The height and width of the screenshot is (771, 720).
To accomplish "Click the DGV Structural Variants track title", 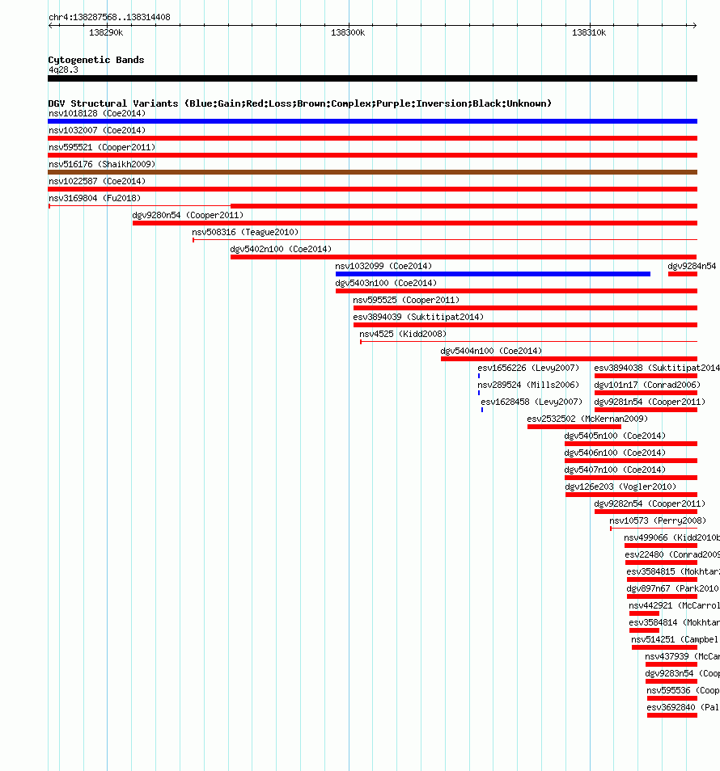I will pyautogui.click(x=299, y=103).
